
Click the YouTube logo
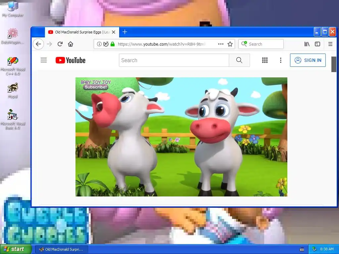[x=71, y=60]
